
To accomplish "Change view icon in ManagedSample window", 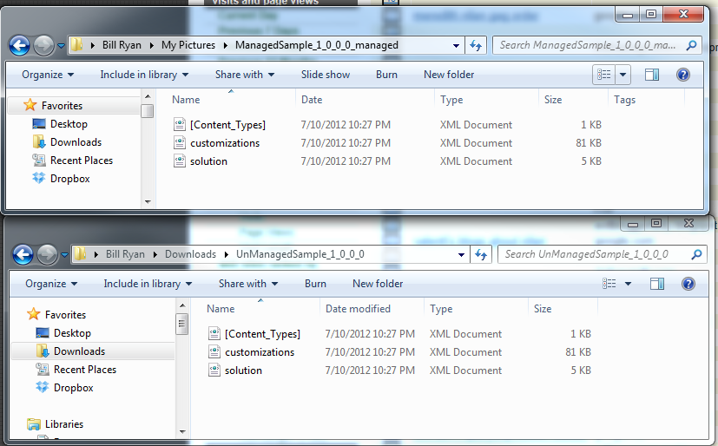I will [x=604, y=74].
